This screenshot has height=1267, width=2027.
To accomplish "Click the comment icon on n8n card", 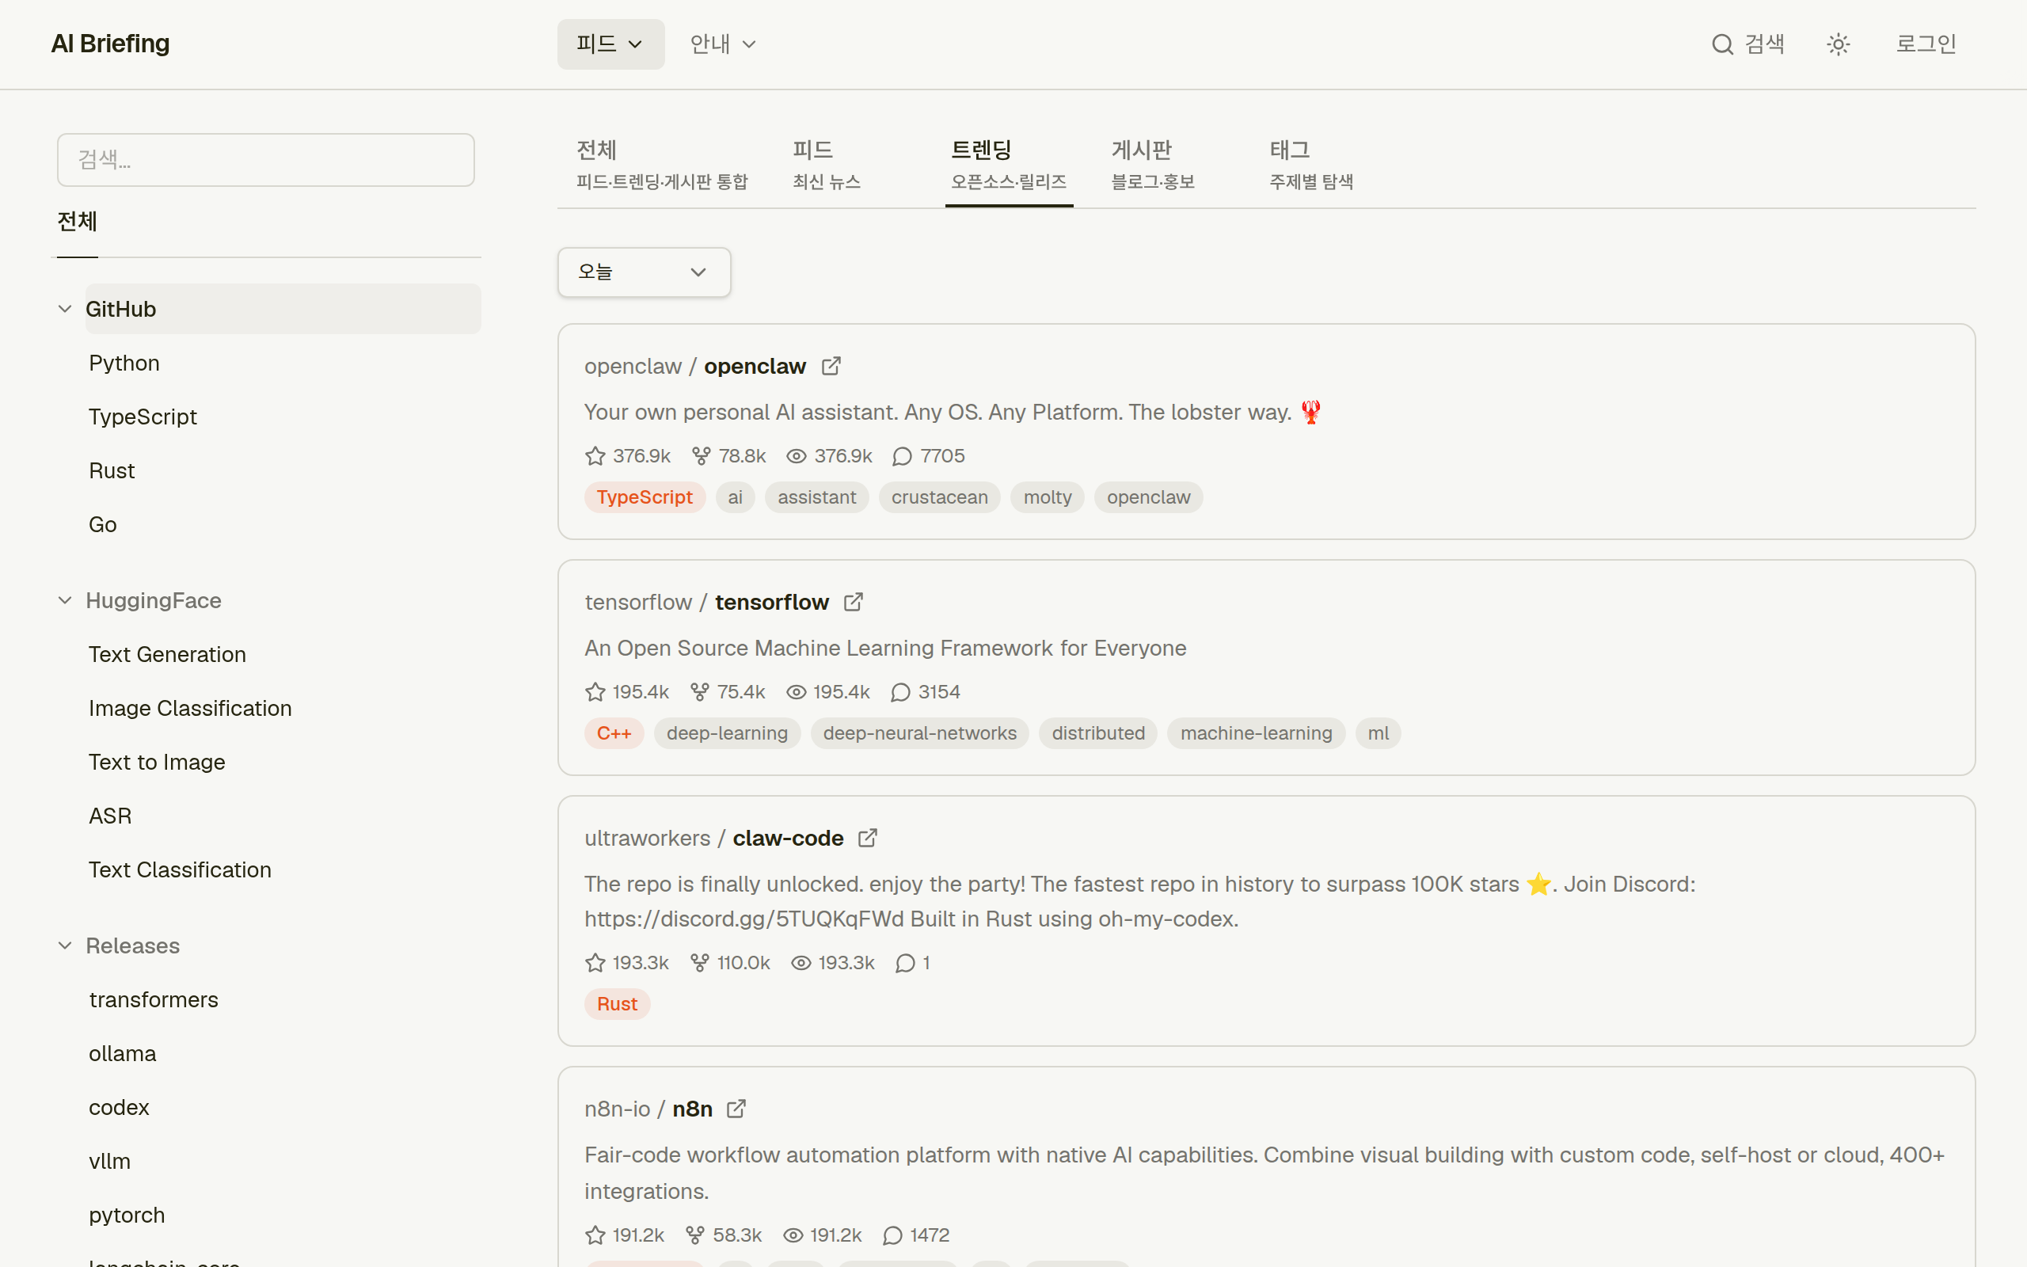I will click(x=893, y=1235).
